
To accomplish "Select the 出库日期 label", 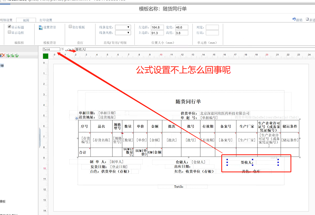I will 182,166.
